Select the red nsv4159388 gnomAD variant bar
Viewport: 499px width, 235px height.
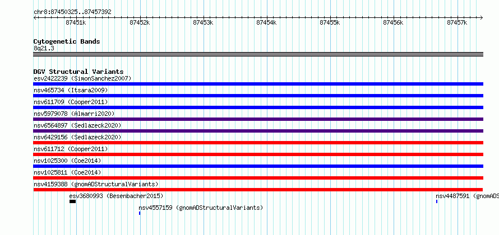pos(258,190)
